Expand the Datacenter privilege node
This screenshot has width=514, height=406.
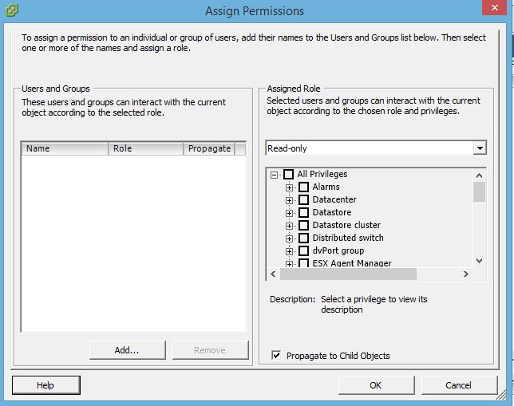click(290, 200)
